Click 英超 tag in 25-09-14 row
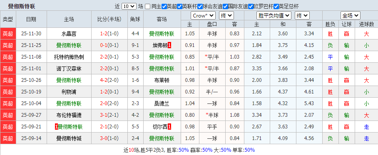The image size is (378, 155). tap(8, 138)
